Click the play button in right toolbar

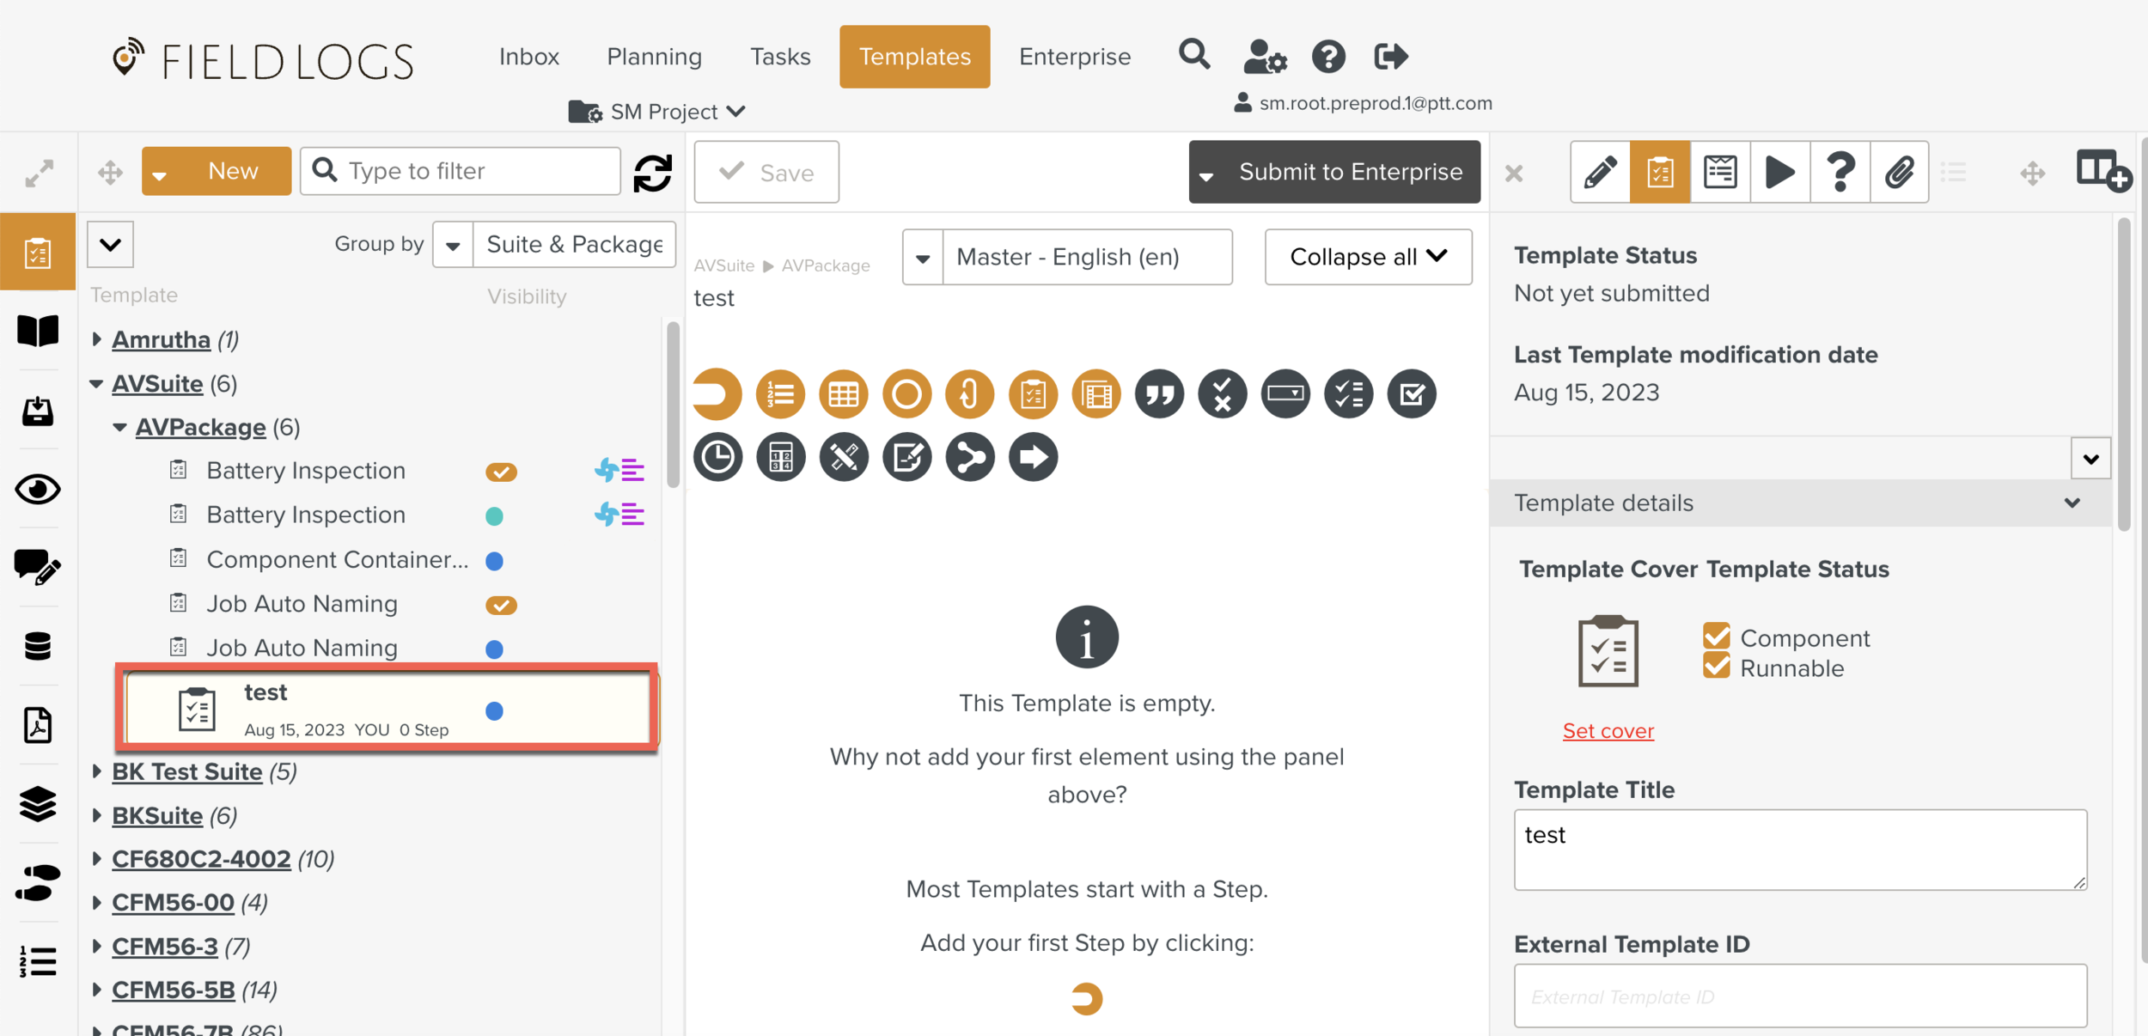1779,173
